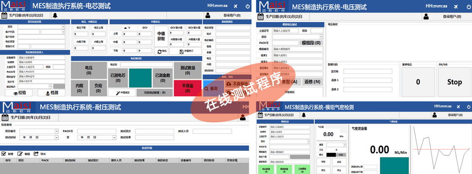Toggle the 手动 mode switch in 气密检测
This screenshot has width=472, height=174.
342,155
